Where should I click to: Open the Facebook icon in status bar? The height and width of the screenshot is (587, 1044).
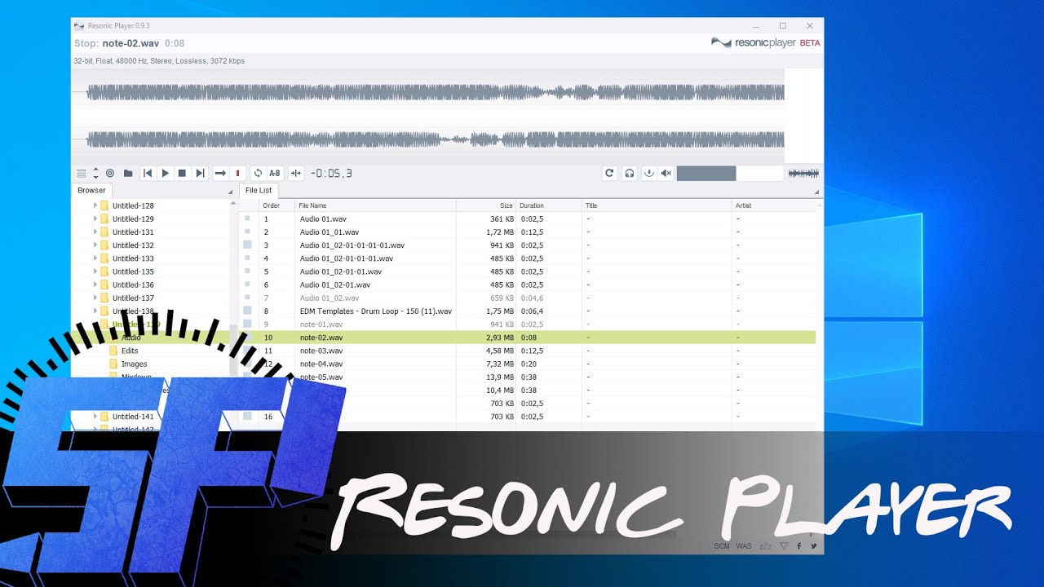pos(798,545)
